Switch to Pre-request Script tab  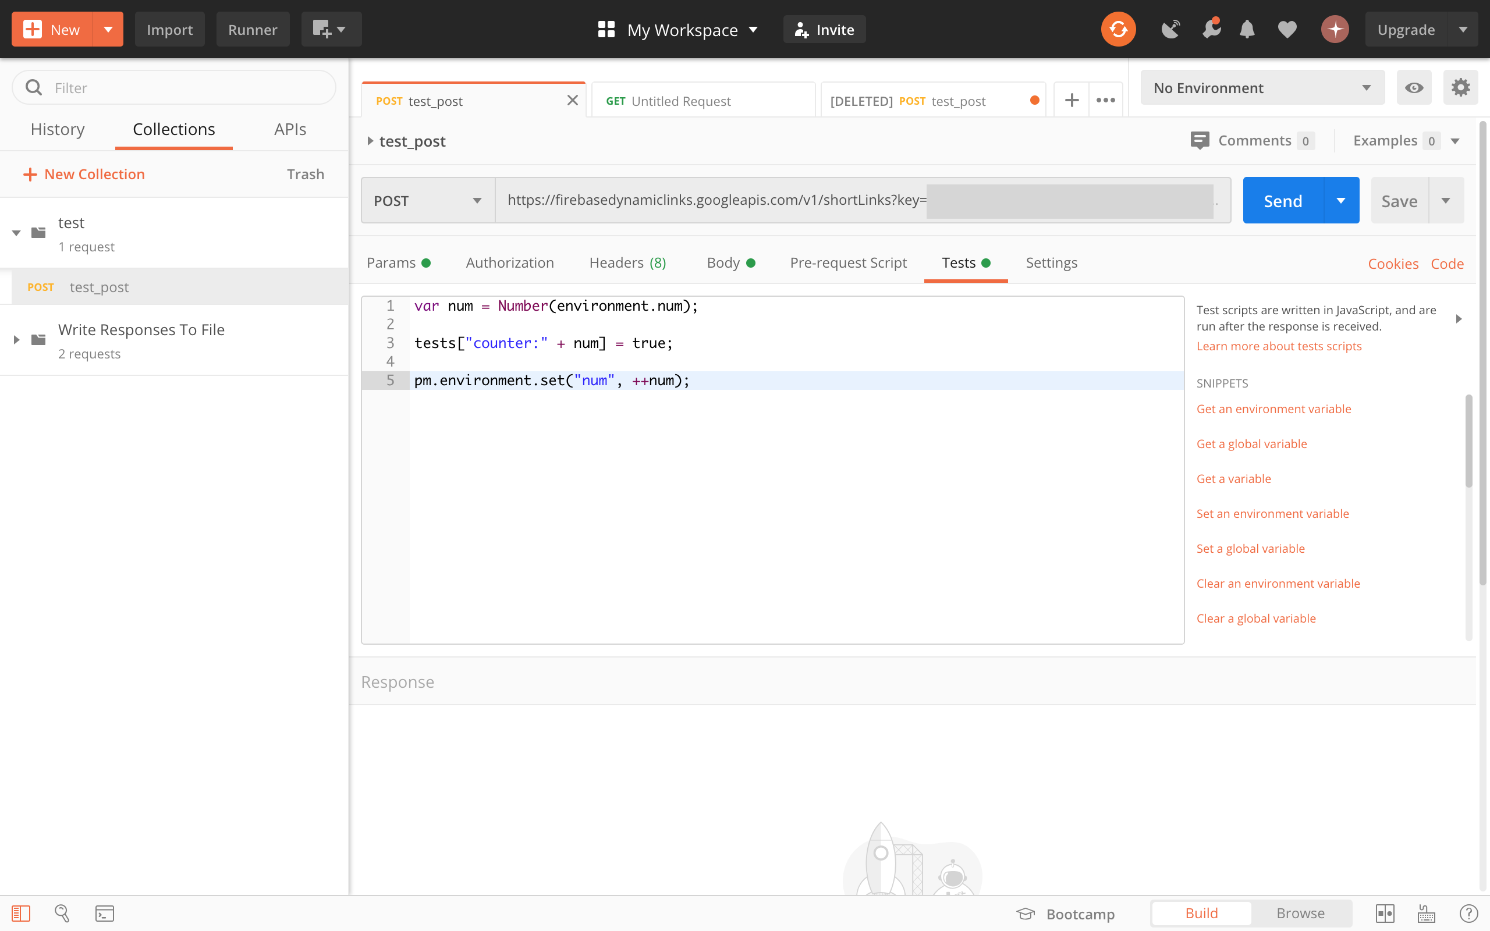[848, 263]
